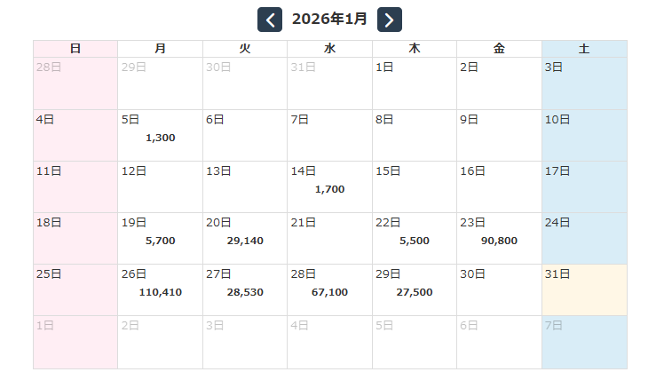Click the 2026年1月 month title
Viewport: 664px width, 388px height.
click(x=329, y=20)
